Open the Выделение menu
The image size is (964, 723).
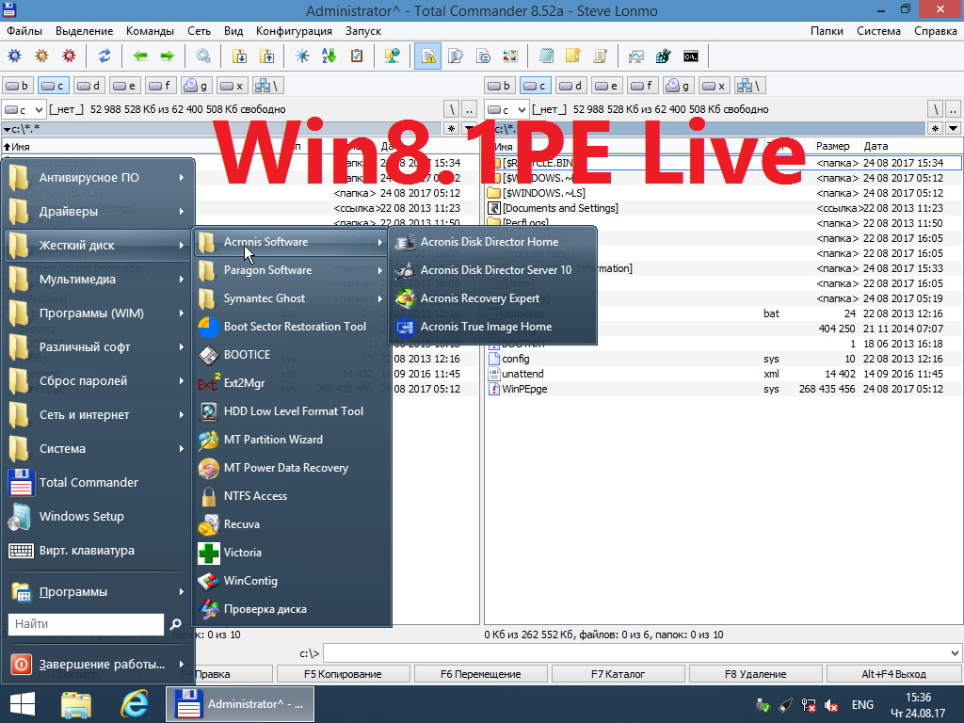(x=84, y=31)
